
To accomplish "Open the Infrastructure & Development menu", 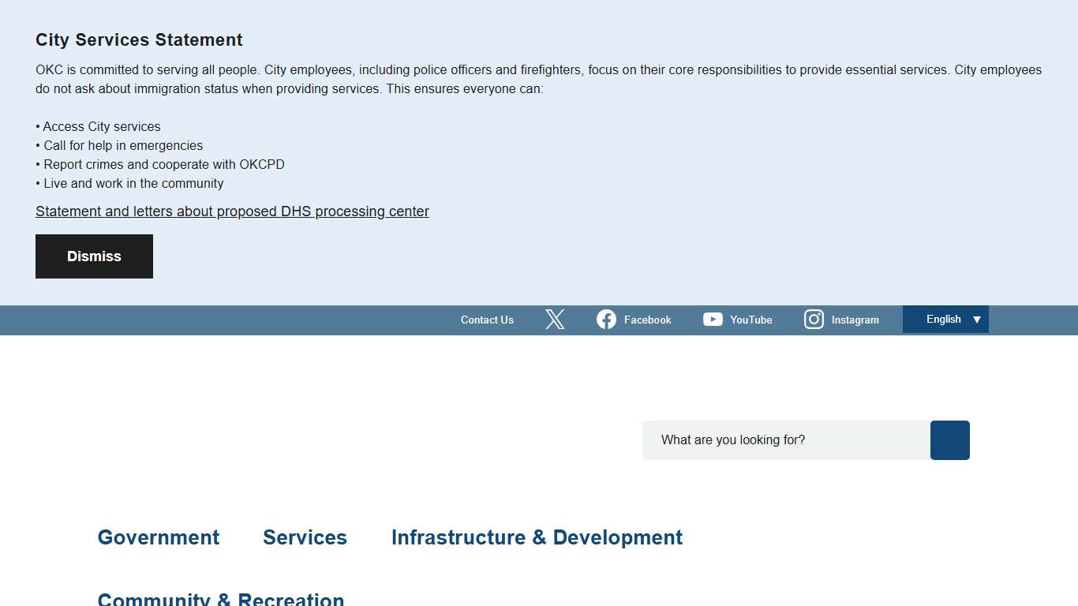I will [x=537, y=537].
